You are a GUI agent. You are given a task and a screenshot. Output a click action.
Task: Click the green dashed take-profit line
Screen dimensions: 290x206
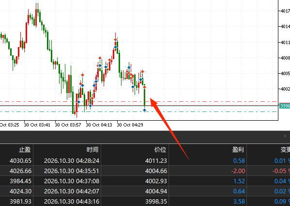point(139,112)
